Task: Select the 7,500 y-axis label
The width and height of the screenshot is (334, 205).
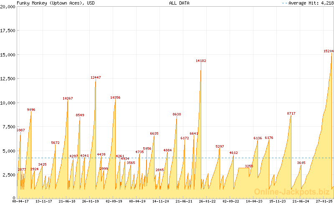Action: pos(9,127)
